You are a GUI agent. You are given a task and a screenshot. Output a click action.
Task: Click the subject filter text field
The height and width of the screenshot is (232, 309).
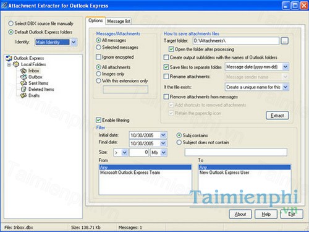tap(236, 152)
